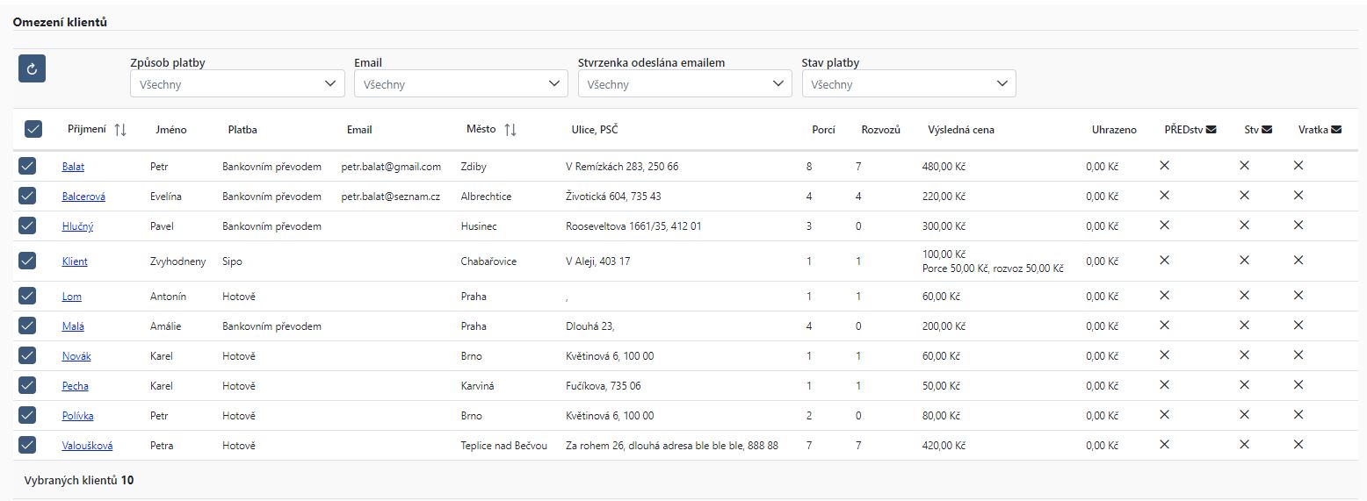This screenshot has height=501, width=1367.
Task: Click PŘEDstv X icon for Valoušková
Action: point(1164,445)
